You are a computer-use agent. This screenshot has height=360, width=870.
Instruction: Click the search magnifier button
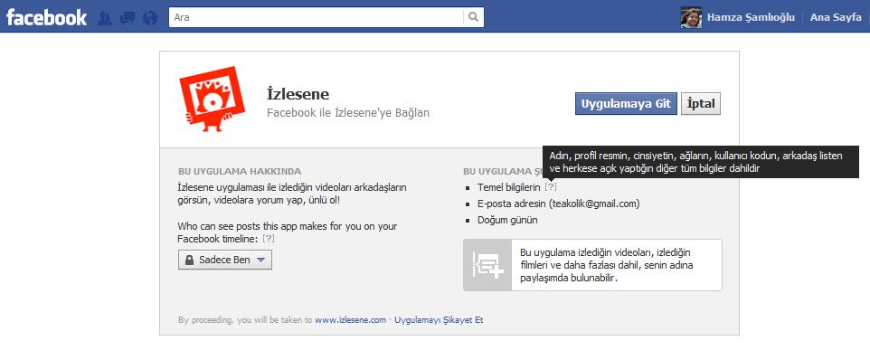point(473,17)
